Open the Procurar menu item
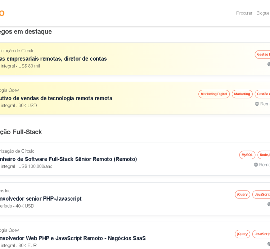 coord(244,13)
